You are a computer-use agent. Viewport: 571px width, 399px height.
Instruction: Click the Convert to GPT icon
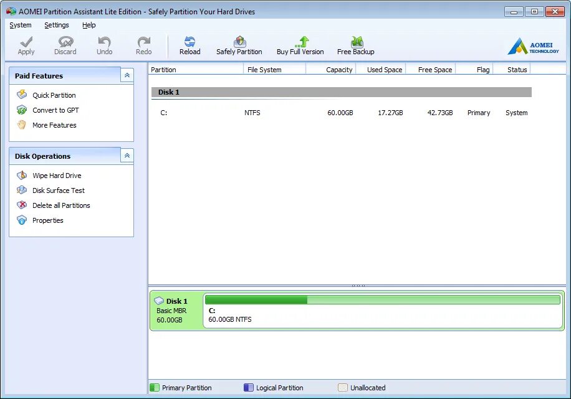point(22,110)
